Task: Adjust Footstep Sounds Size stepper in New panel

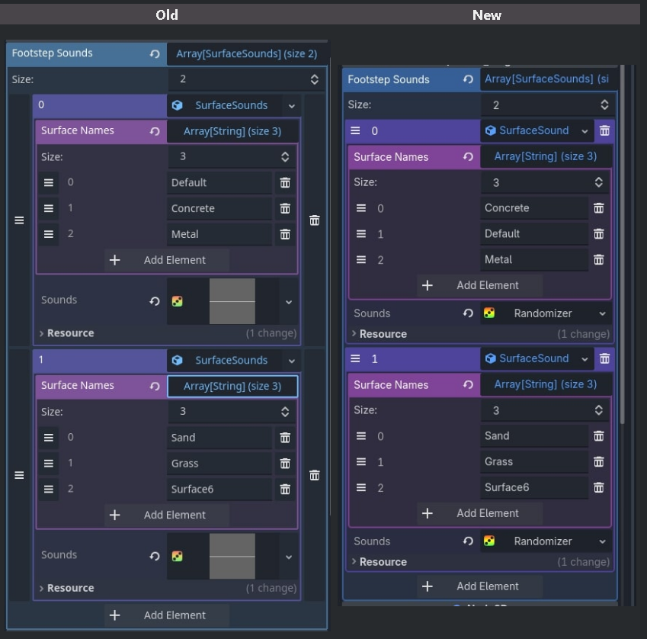Action: click(604, 105)
